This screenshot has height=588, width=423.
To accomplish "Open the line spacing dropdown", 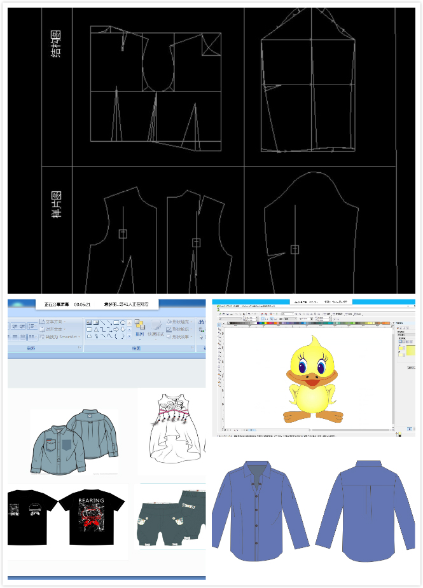I will [x=32, y=326].
